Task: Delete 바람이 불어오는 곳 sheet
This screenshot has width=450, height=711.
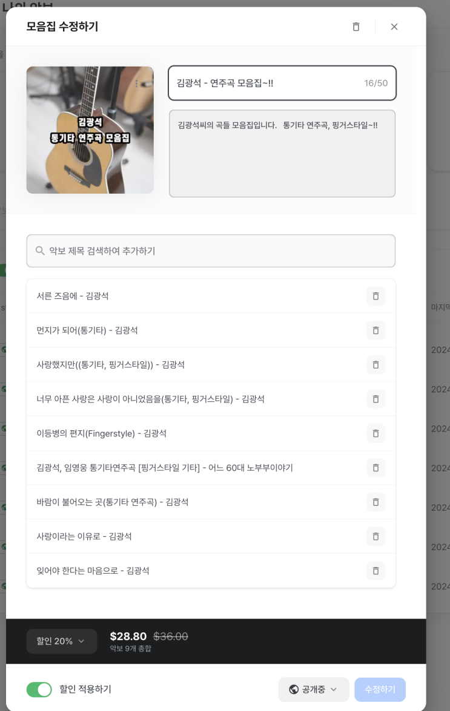Action: [376, 502]
